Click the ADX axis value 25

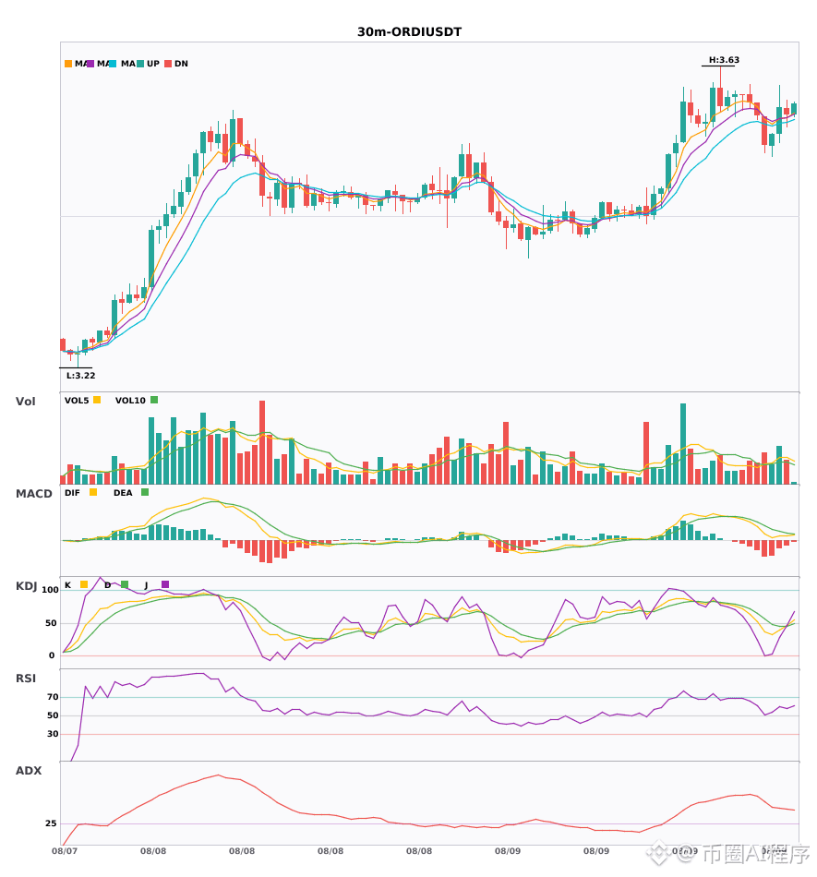click(51, 823)
